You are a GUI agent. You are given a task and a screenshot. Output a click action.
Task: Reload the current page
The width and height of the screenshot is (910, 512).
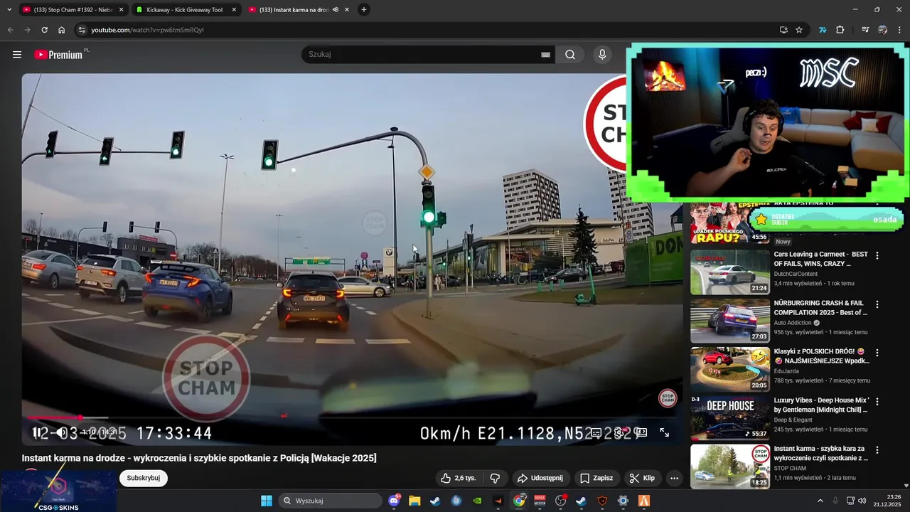tap(44, 30)
